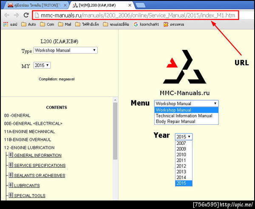
Task: Click document icon beside SPECIAL TOOLS
Action: tap(11, 195)
